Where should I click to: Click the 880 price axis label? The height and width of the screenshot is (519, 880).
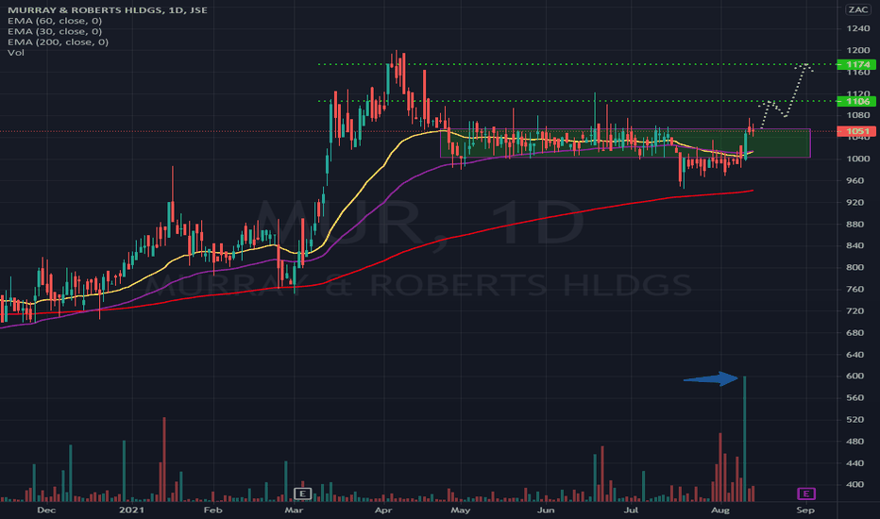point(855,224)
